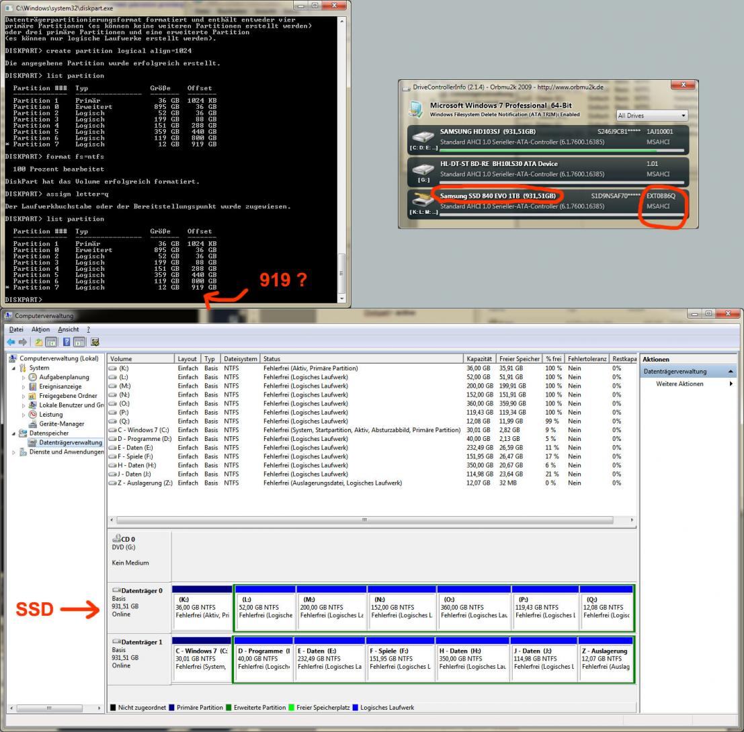The height and width of the screenshot is (732, 744).
Task: Click the disk settings checkmark toolbar icon
Action: (x=95, y=342)
